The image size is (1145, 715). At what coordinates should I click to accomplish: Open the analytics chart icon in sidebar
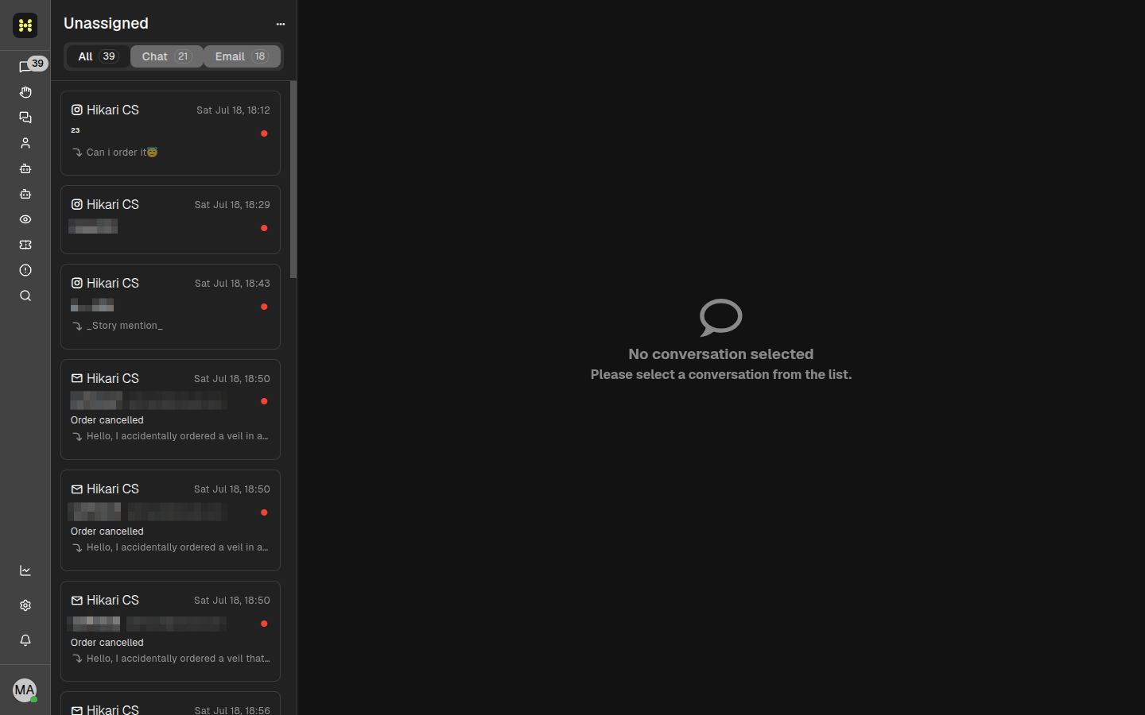coord(25,570)
